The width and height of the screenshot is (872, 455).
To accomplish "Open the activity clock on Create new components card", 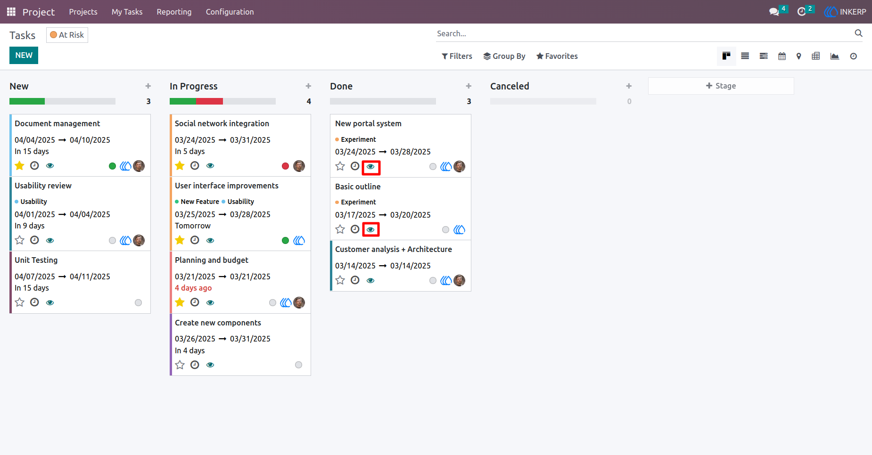I will (x=195, y=365).
